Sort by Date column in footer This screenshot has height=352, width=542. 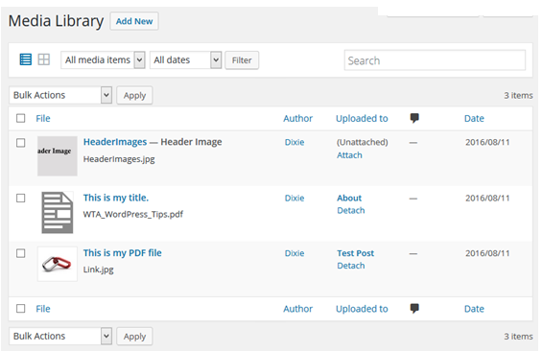coord(474,309)
